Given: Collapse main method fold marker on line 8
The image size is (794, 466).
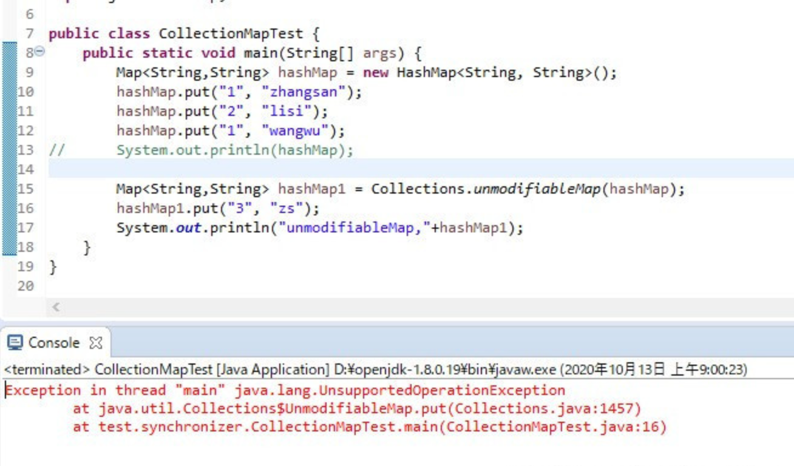Looking at the screenshot, I should click(39, 52).
